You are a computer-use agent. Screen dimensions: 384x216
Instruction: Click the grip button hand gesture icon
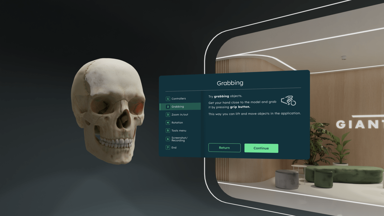288,101
